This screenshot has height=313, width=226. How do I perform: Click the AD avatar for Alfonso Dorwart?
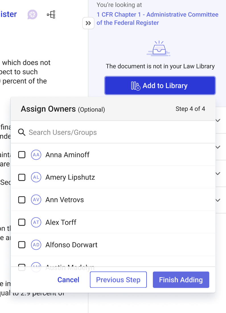pyautogui.click(x=36, y=245)
